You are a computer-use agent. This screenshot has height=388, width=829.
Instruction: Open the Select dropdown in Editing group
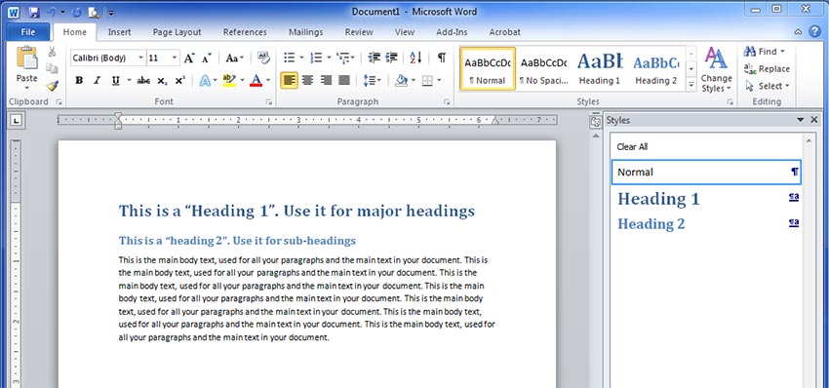tap(768, 86)
